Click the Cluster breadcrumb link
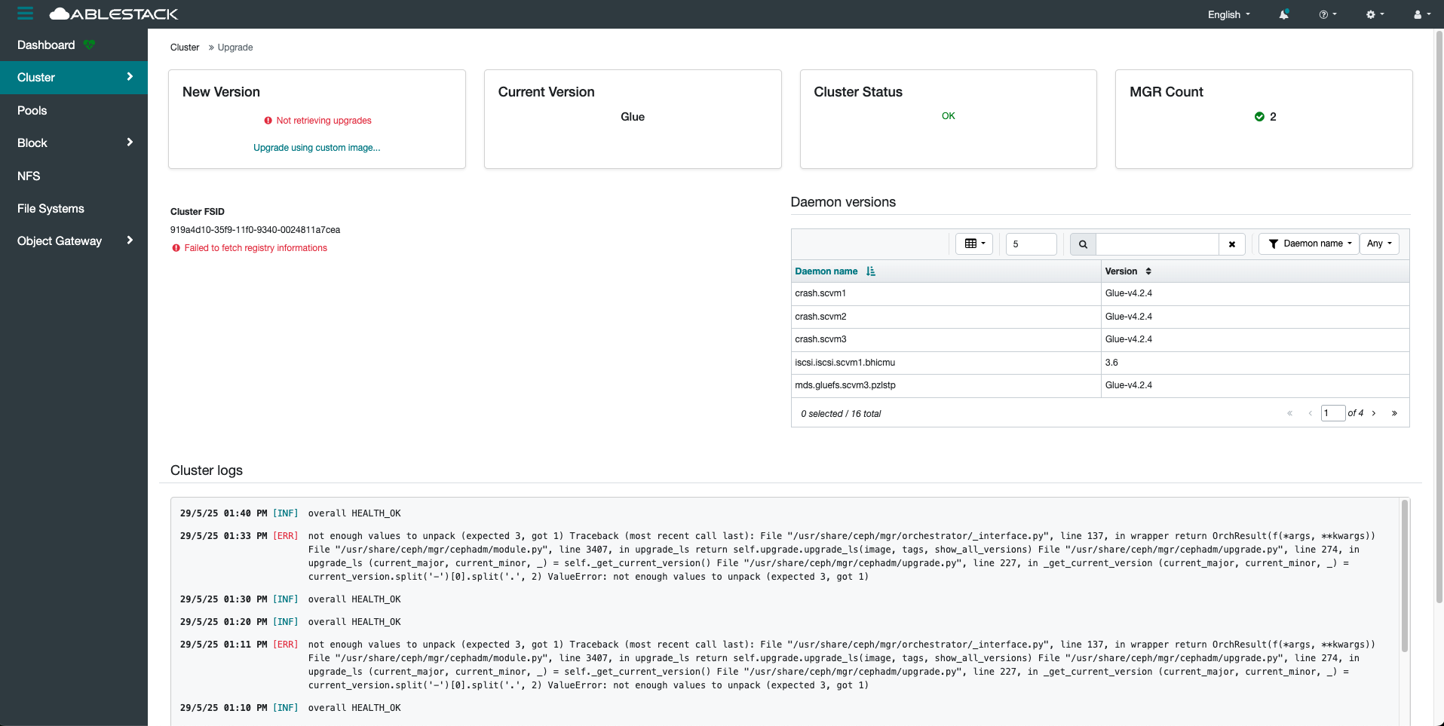The height and width of the screenshot is (726, 1444). pyautogui.click(x=185, y=47)
